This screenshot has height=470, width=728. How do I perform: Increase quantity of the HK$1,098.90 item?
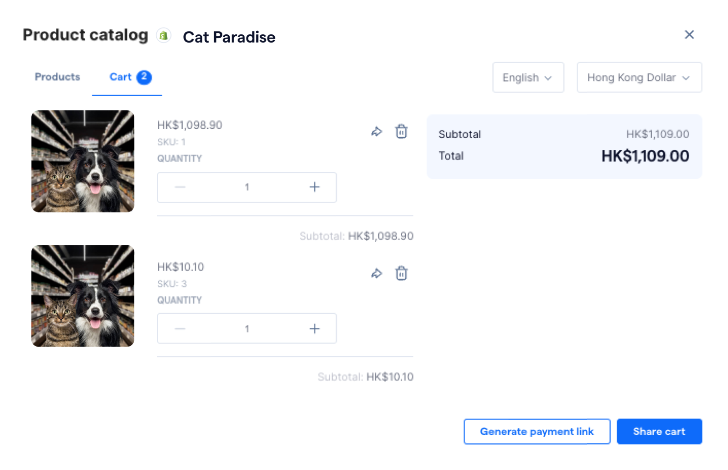pos(315,187)
